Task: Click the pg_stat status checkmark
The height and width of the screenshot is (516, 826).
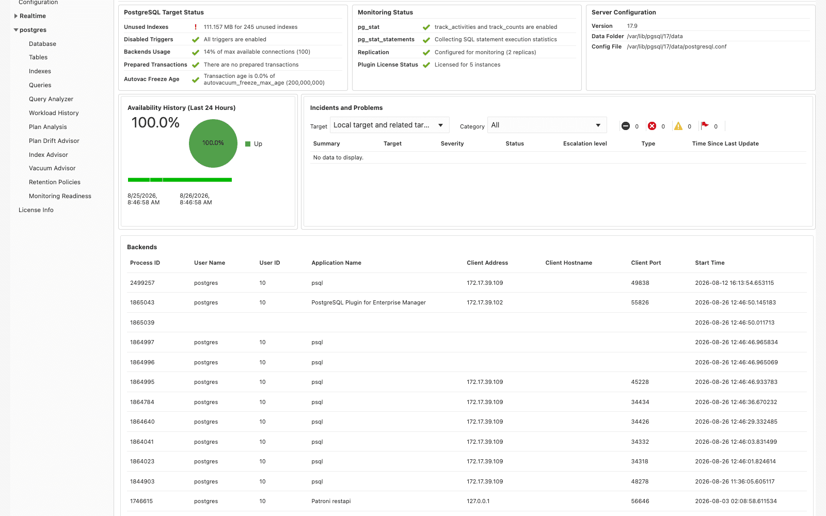Action: (426, 27)
